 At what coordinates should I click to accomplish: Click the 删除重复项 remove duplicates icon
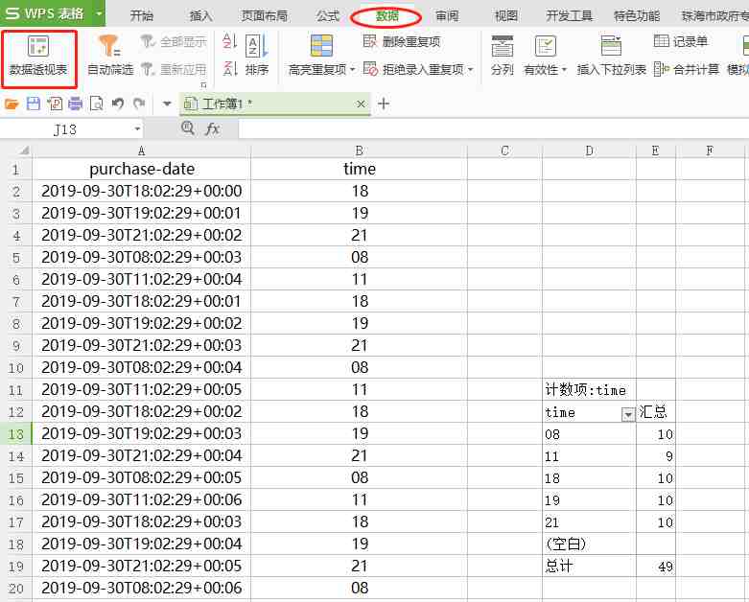[x=370, y=41]
